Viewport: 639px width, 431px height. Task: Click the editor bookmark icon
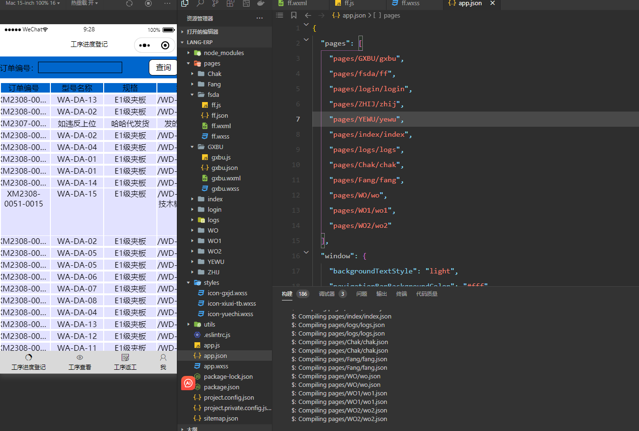coord(294,15)
